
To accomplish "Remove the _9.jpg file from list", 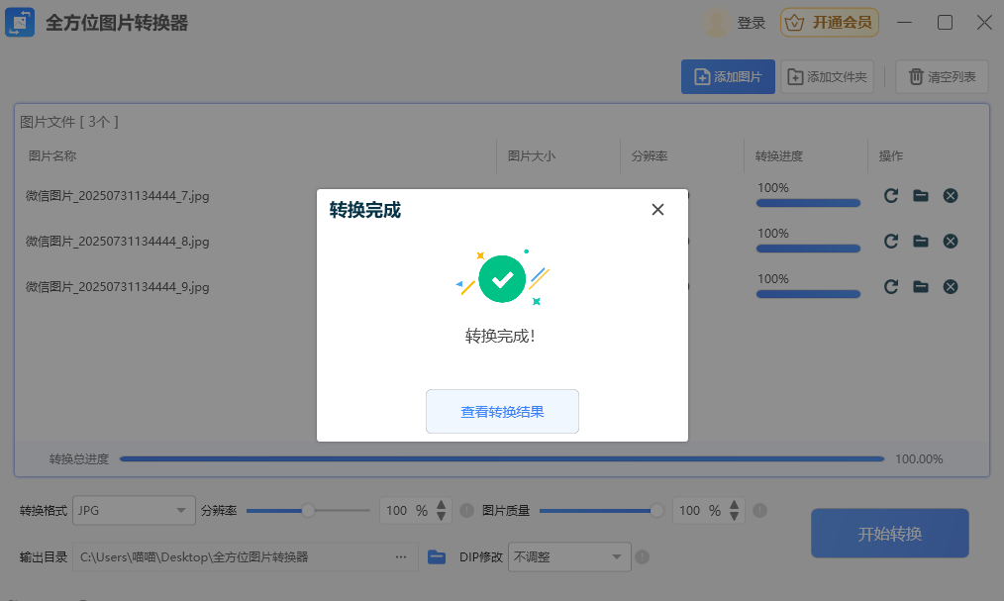I will click(951, 287).
